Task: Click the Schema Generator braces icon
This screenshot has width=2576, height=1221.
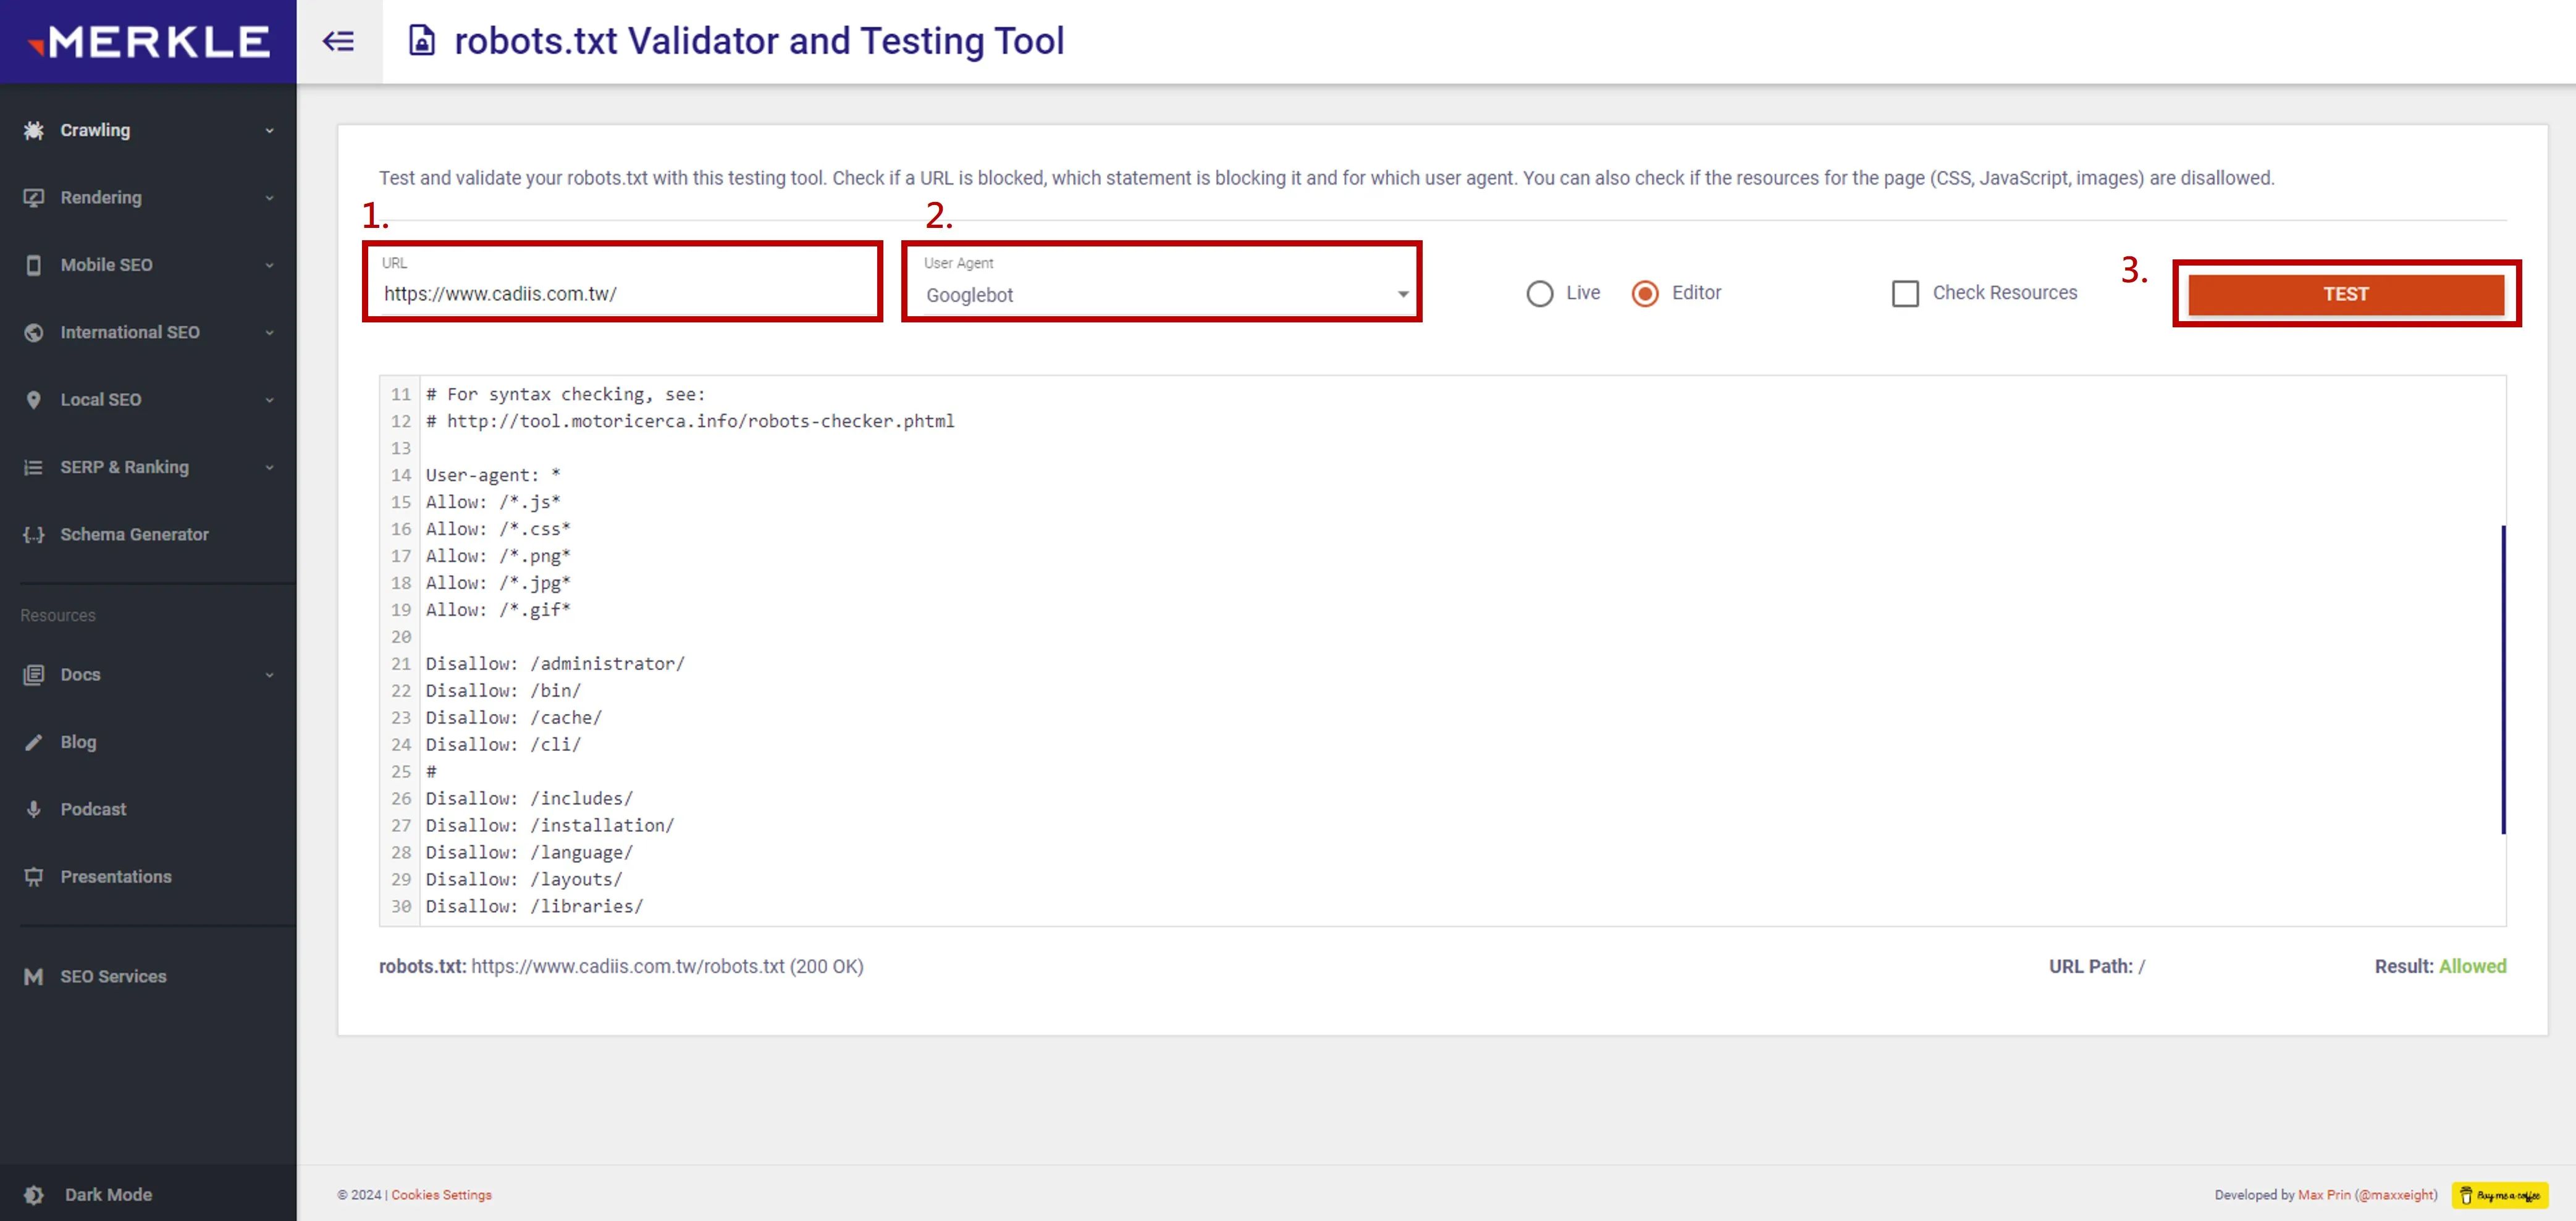Action: 34,534
